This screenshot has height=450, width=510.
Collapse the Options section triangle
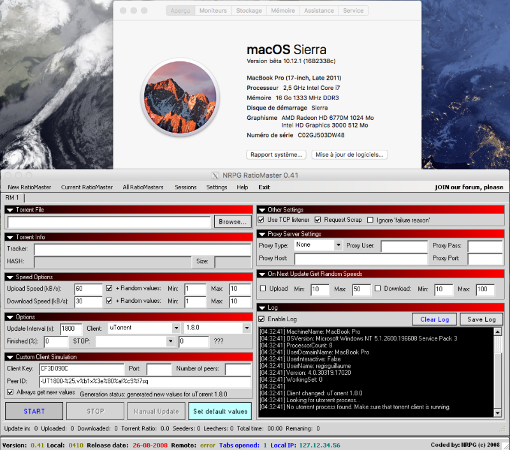click(x=10, y=317)
